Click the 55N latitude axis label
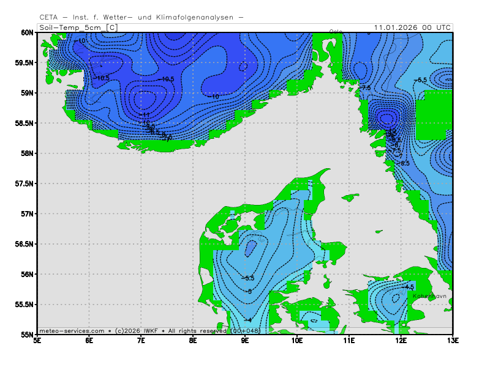 26,335
